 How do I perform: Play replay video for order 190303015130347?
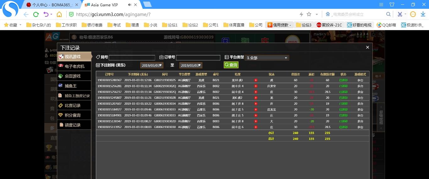(256, 121)
